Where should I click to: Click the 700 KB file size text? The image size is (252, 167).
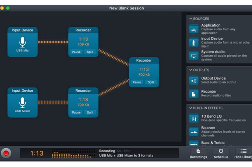144,74
